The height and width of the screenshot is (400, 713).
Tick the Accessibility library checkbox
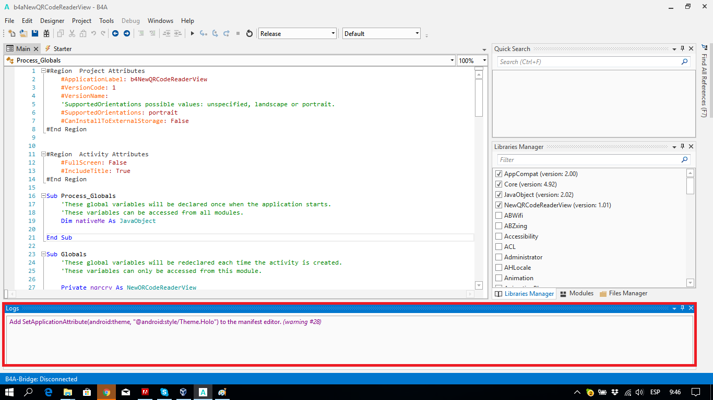point(499,236)
